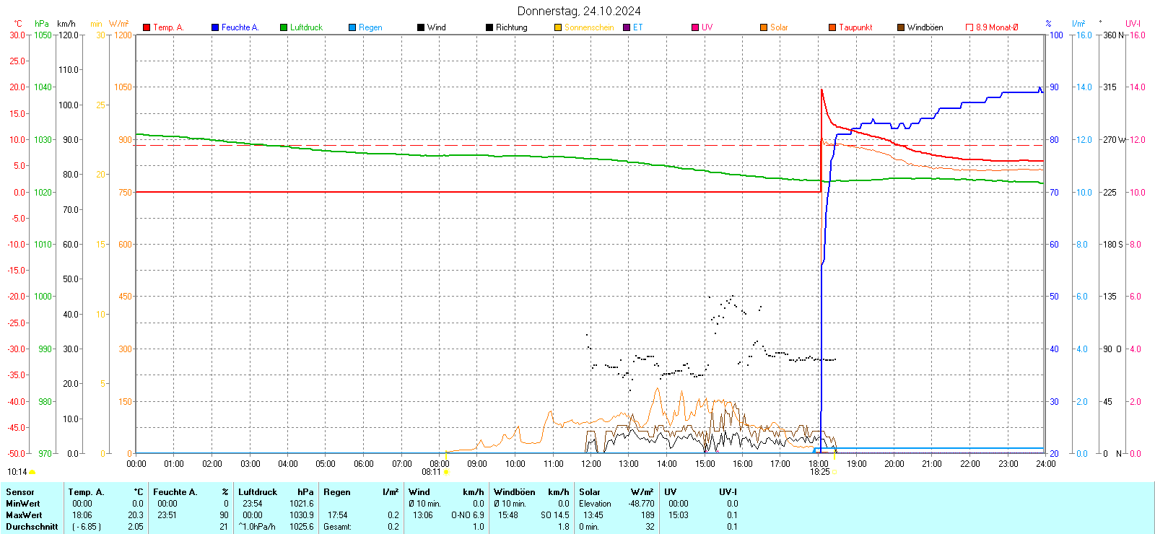Click the Richtung legend label
The height and width of the screenshot is (534, 1155).
click(x=511, y=27)
